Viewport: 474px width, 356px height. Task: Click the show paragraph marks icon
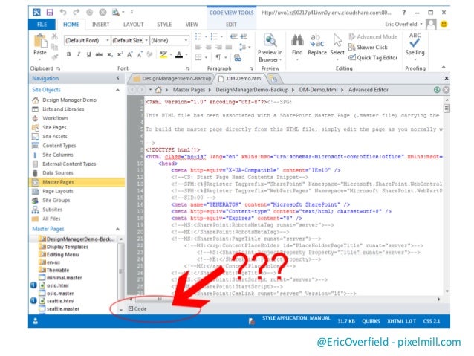[x=218, y=57]
